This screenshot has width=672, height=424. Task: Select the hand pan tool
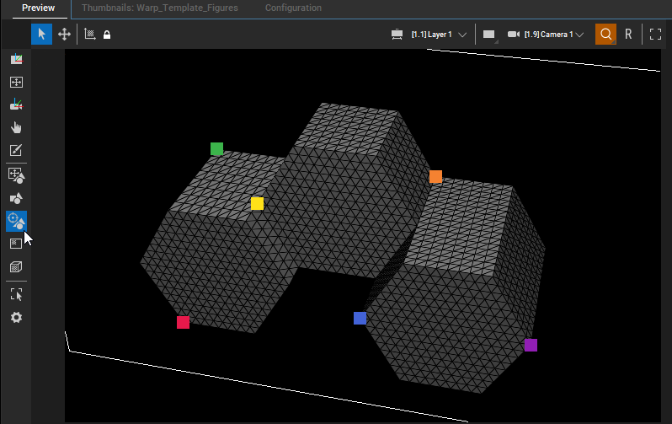(16, 127)
